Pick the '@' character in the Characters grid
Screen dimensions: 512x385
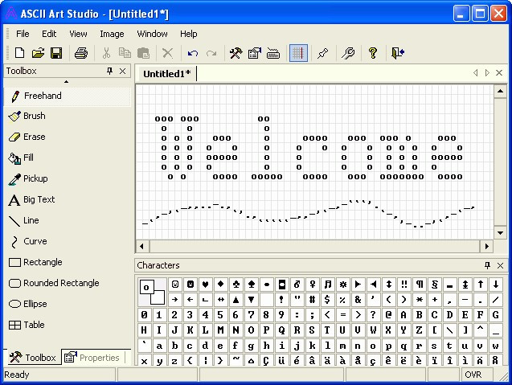pos(388,315)
